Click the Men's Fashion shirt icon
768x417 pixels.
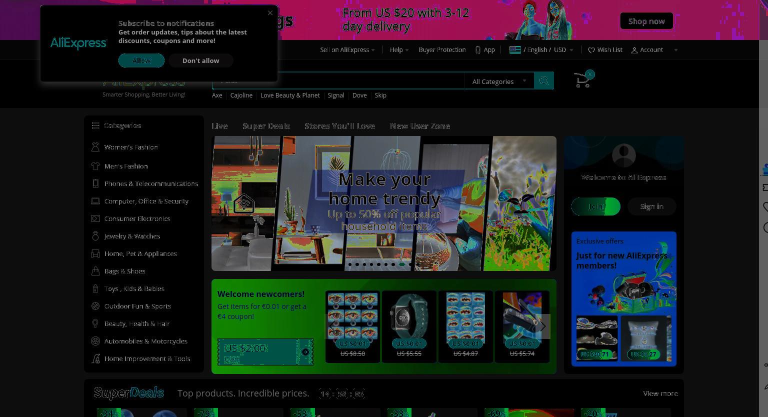(95, 166)
